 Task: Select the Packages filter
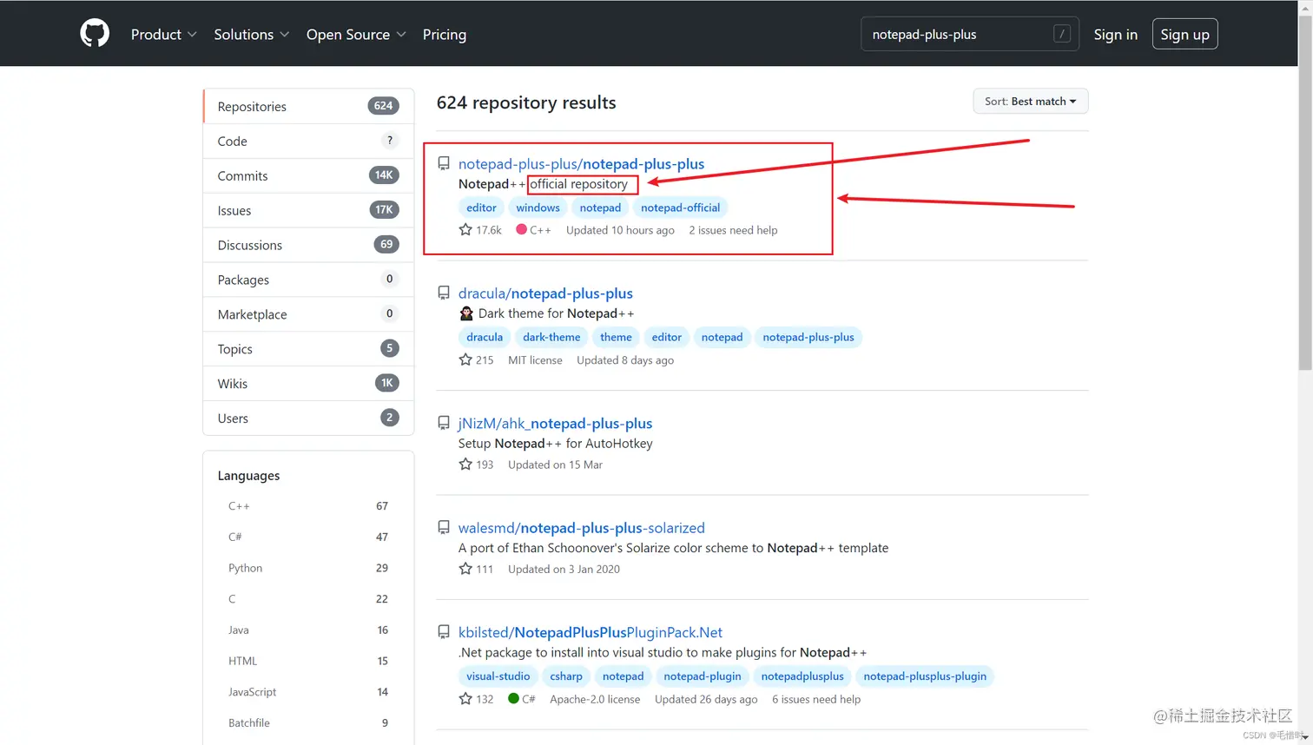pyautogui.click(x=308, y=280)
